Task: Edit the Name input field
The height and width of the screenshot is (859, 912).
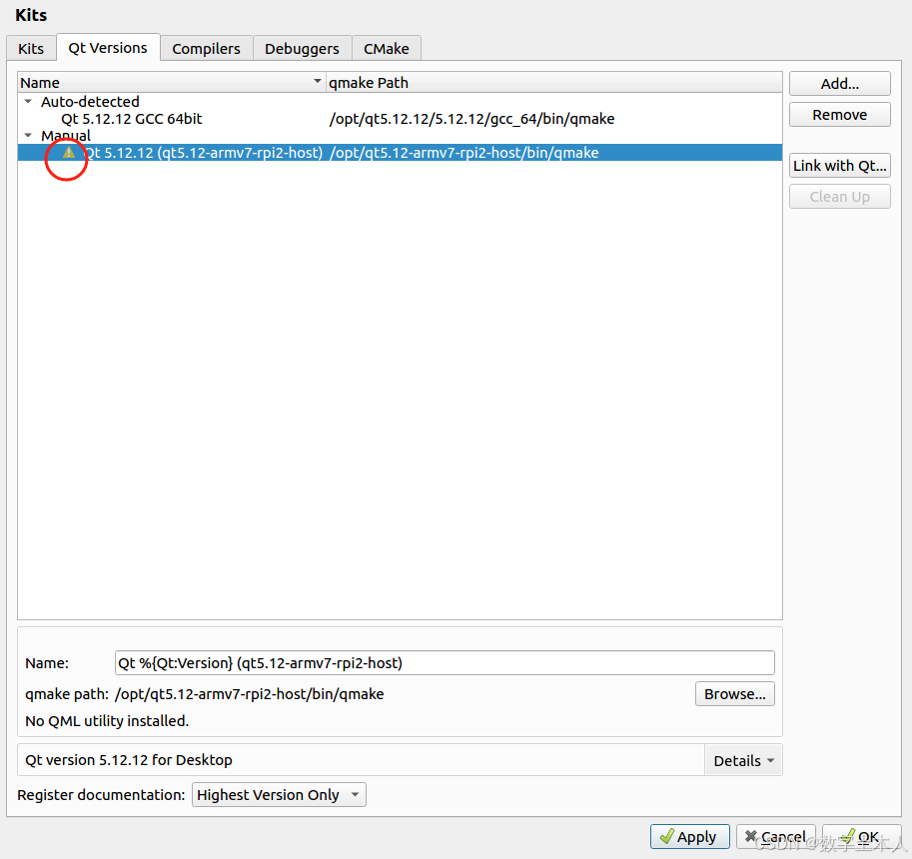Action: pyautogui.click(x=445, y=663)
